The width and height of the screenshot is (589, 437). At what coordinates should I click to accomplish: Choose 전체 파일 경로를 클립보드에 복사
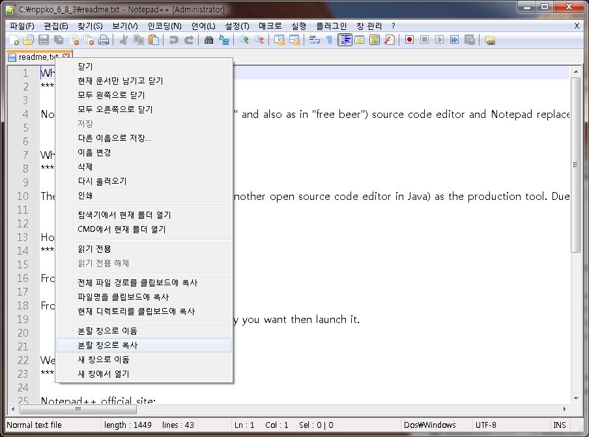(144, 283)
